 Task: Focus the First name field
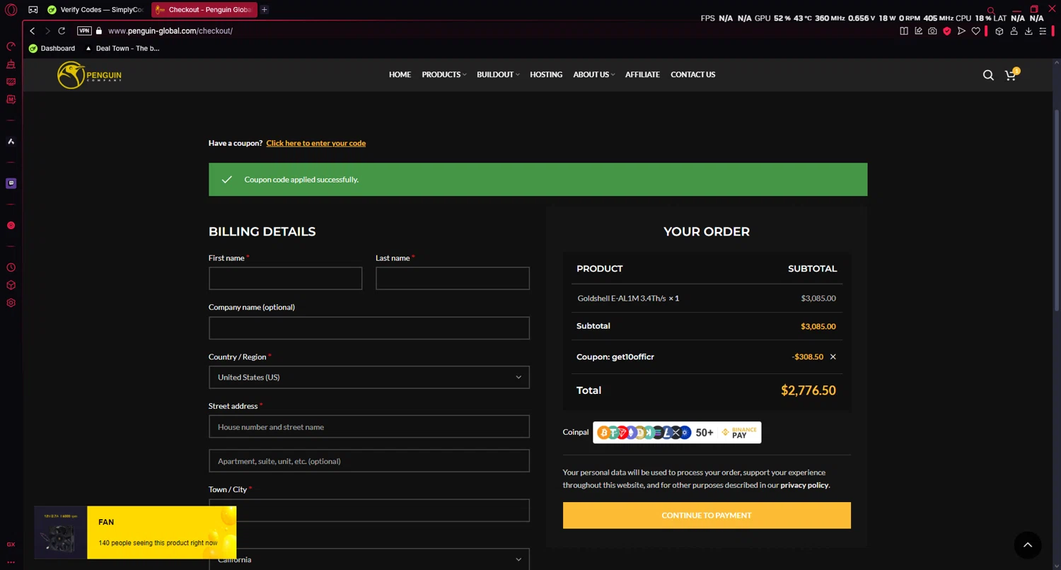coord(285,279)
